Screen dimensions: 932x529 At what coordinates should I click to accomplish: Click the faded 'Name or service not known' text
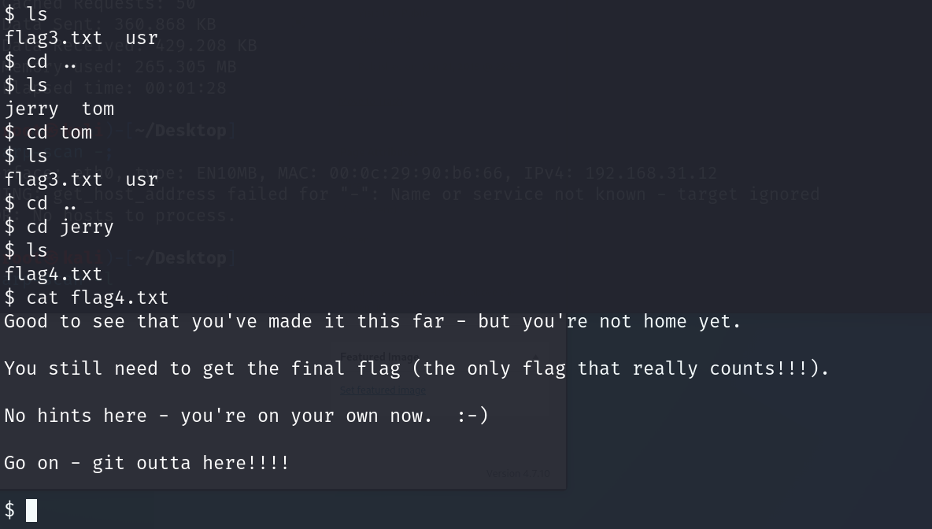tap(510, 194)
